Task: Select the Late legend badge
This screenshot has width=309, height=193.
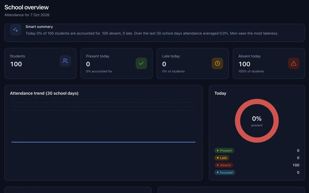Action: [x=222, y=158]
